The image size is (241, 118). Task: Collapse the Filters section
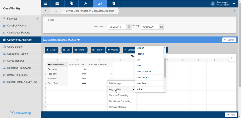click(x=50, y=20)
